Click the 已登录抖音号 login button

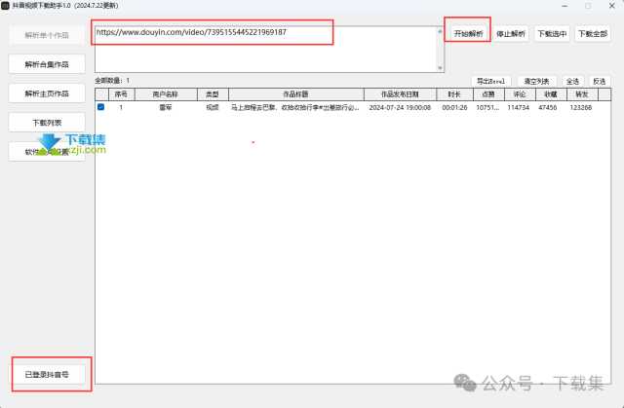tap(47, 374)
